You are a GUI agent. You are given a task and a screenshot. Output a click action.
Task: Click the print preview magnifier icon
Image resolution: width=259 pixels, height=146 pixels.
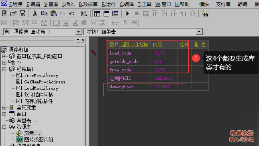point(84,13)
